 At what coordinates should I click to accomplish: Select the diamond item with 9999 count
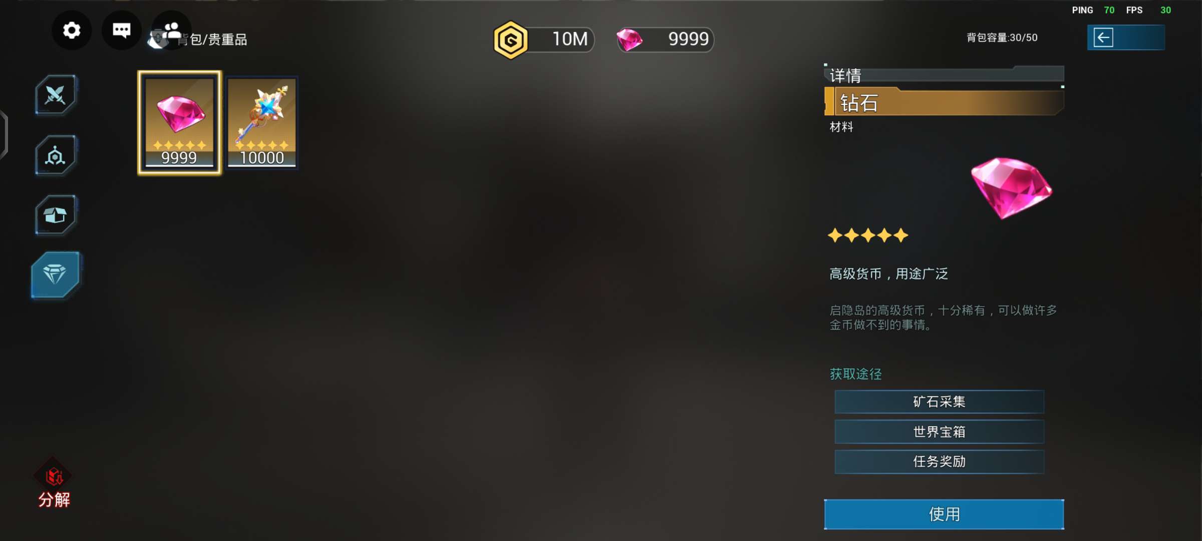[x=179, y=123]
